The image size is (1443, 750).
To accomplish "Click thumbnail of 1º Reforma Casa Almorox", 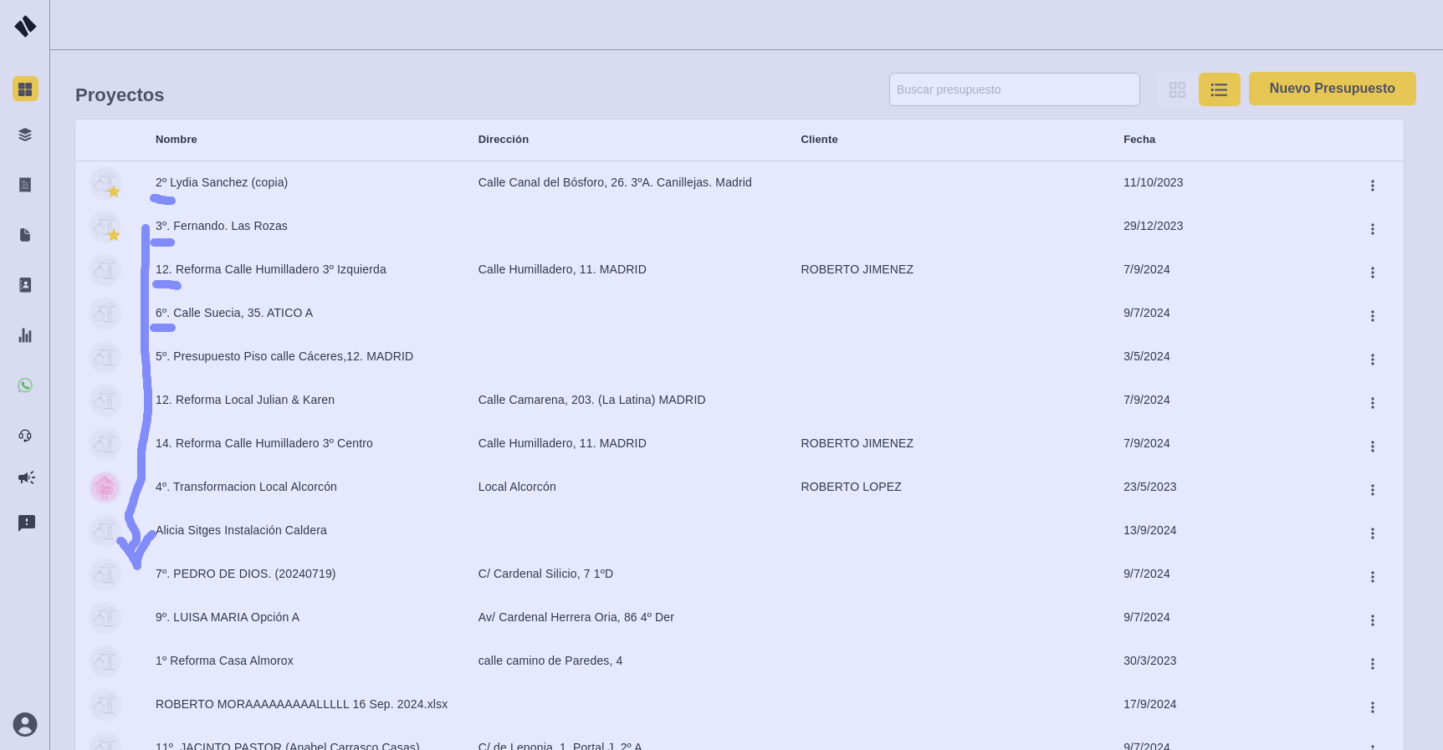I will [x=105, y=661].
